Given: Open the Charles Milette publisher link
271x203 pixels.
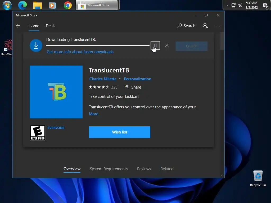Looking at the screenshot, I should pos(103,79).
